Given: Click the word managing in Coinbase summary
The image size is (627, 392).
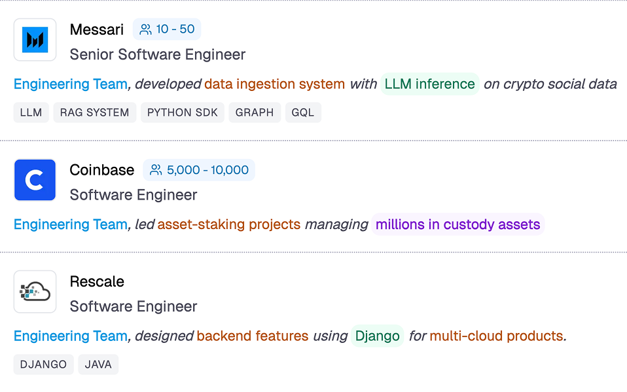Looking at the screenshot, I should pyautogui.click(x=336, y=224).
